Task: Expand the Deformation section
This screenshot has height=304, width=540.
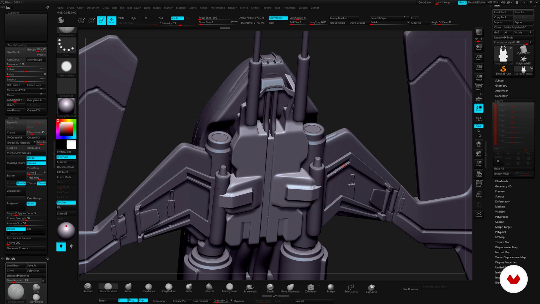Action: coord(503,202)
